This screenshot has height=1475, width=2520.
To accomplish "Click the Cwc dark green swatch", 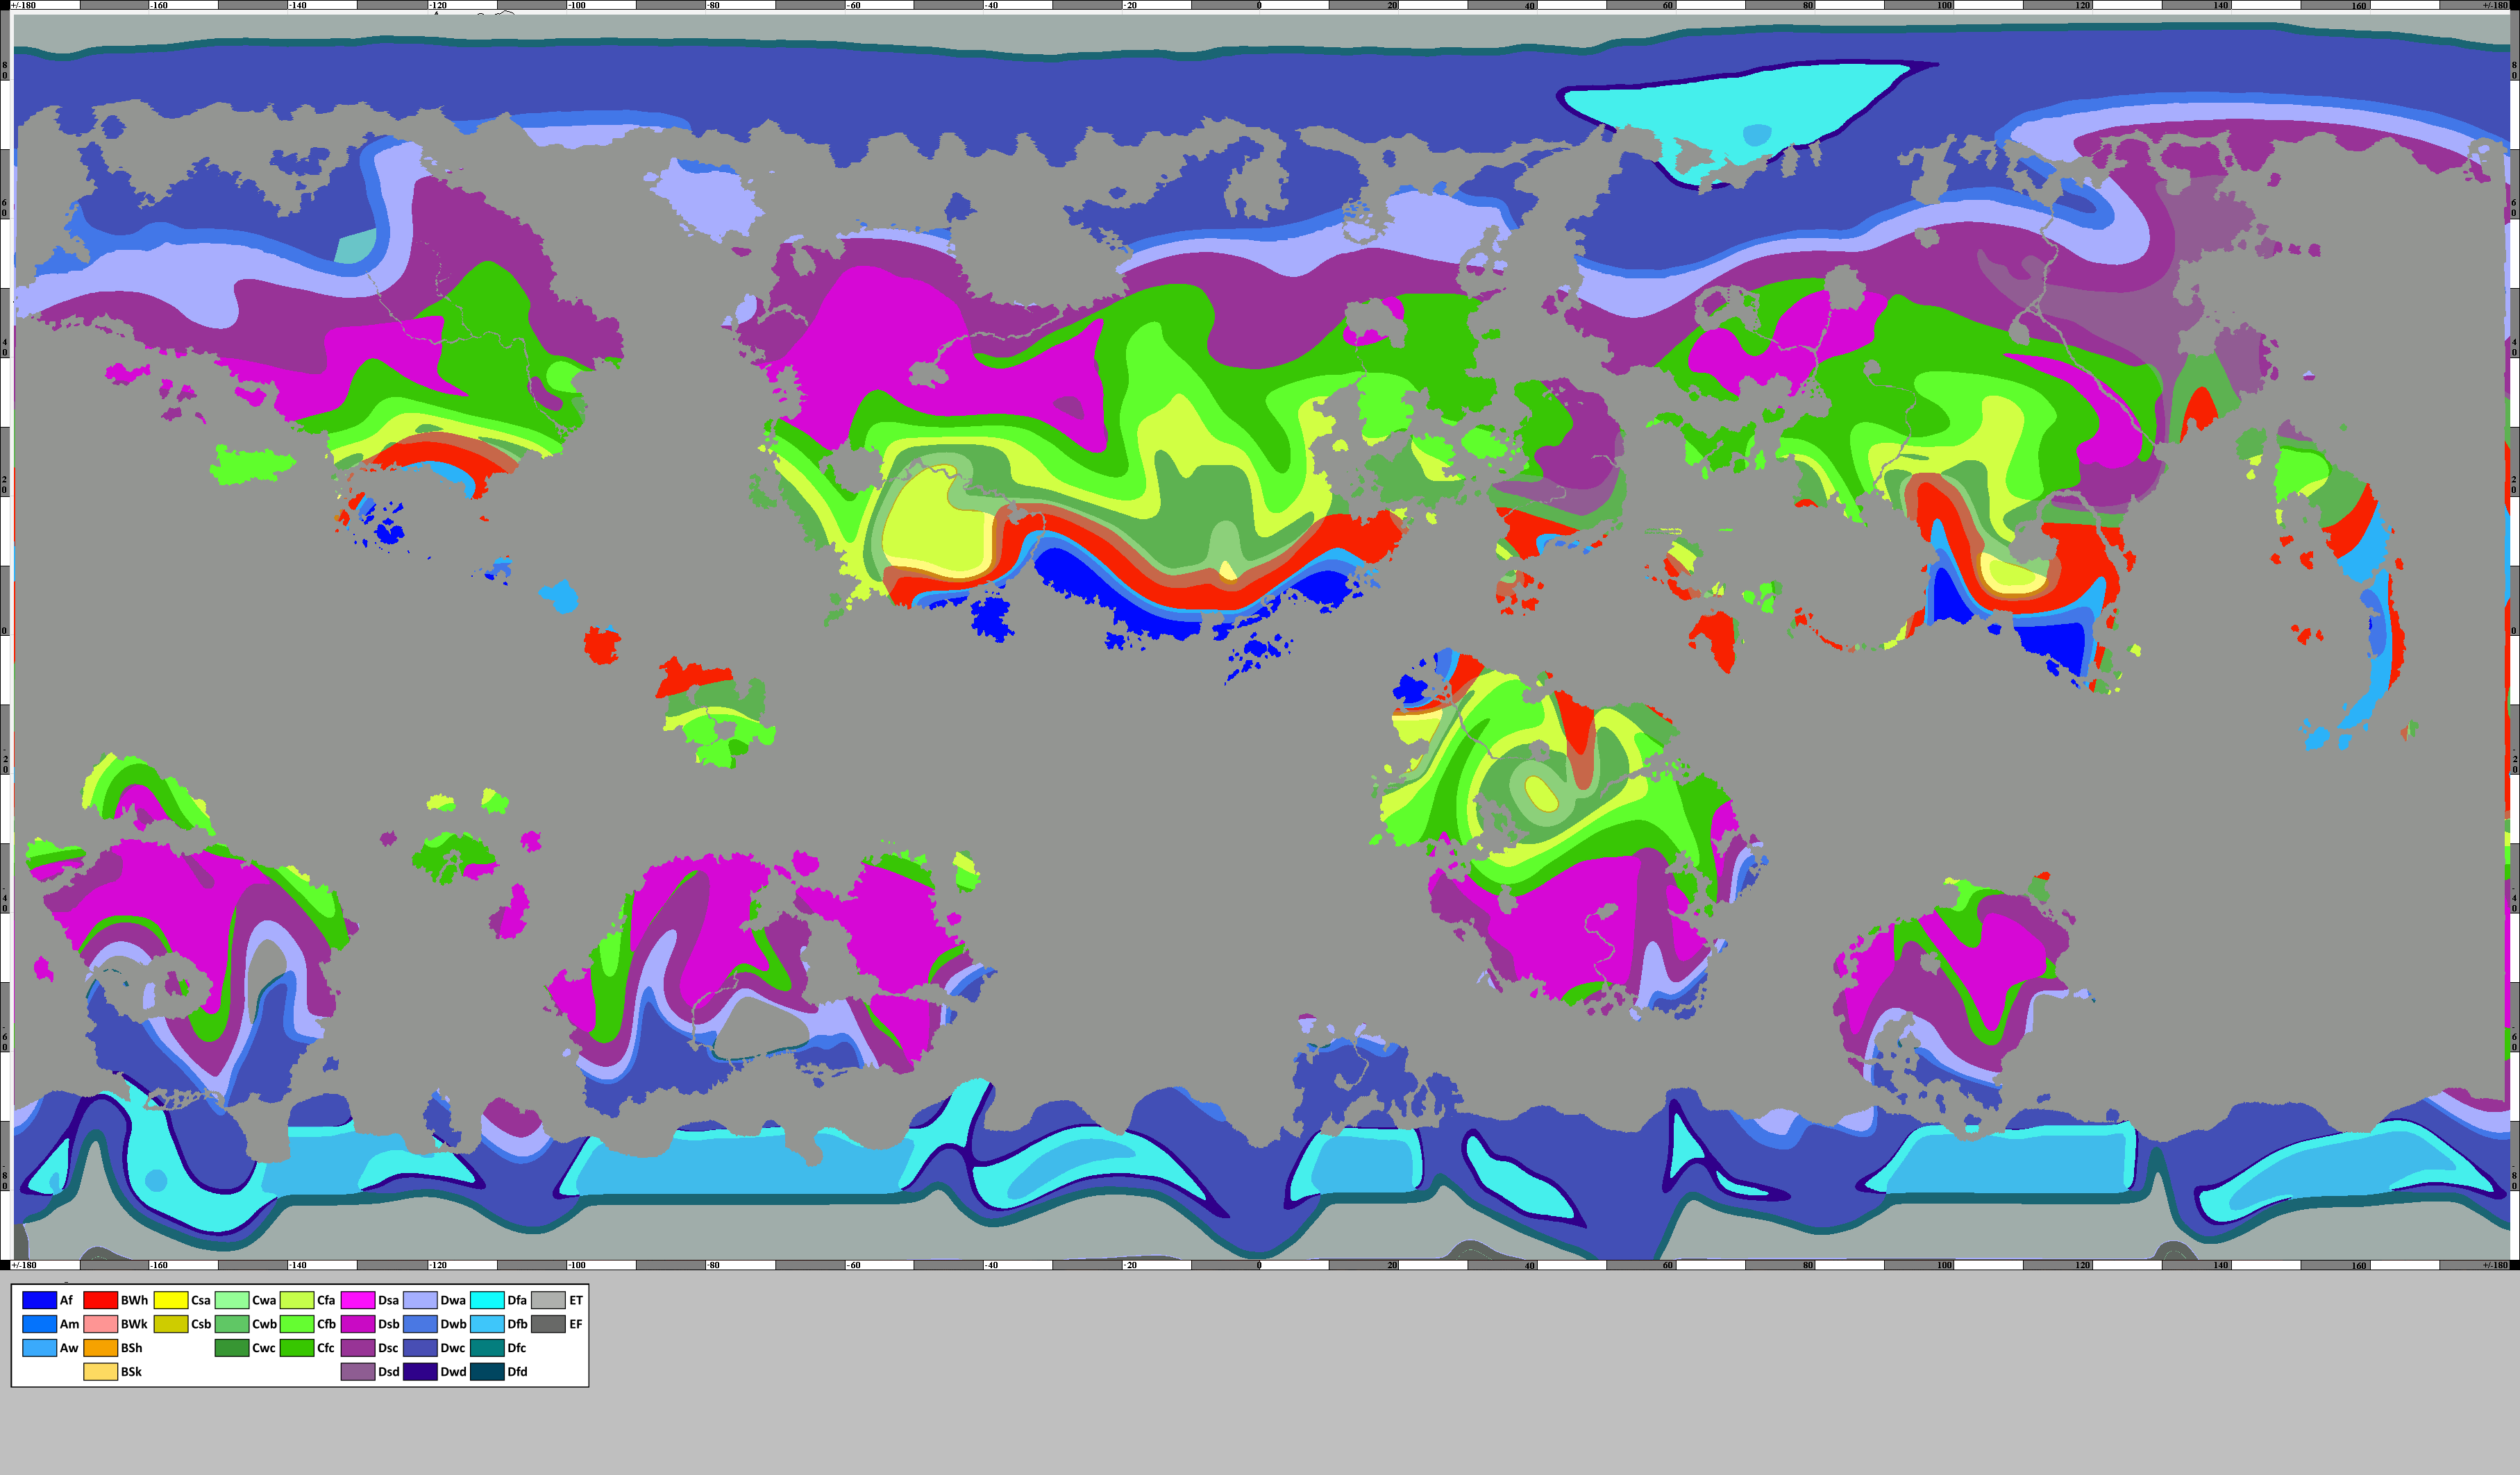I will [x=231, y=1348].
